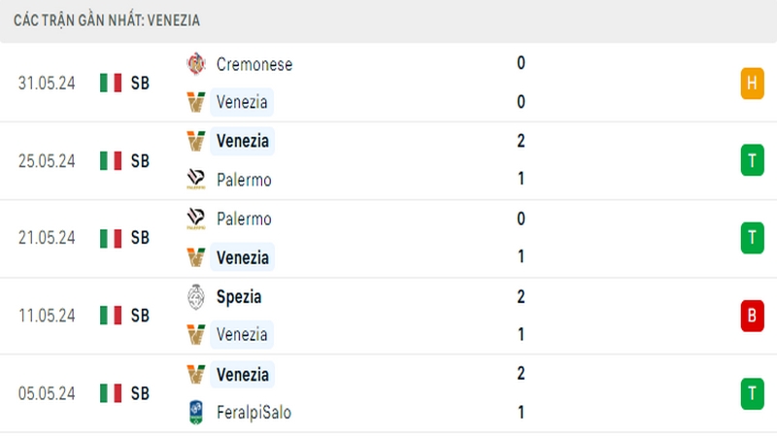Click the SB league label on the 11.05.24 row
The width and height of the screenshot is (777, 437).
coord(140,316)
